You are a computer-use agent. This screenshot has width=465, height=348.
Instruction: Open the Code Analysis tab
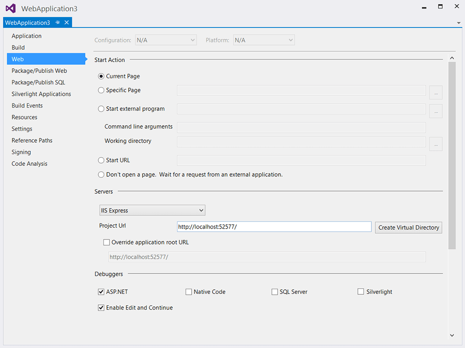[x=29, y=164]
